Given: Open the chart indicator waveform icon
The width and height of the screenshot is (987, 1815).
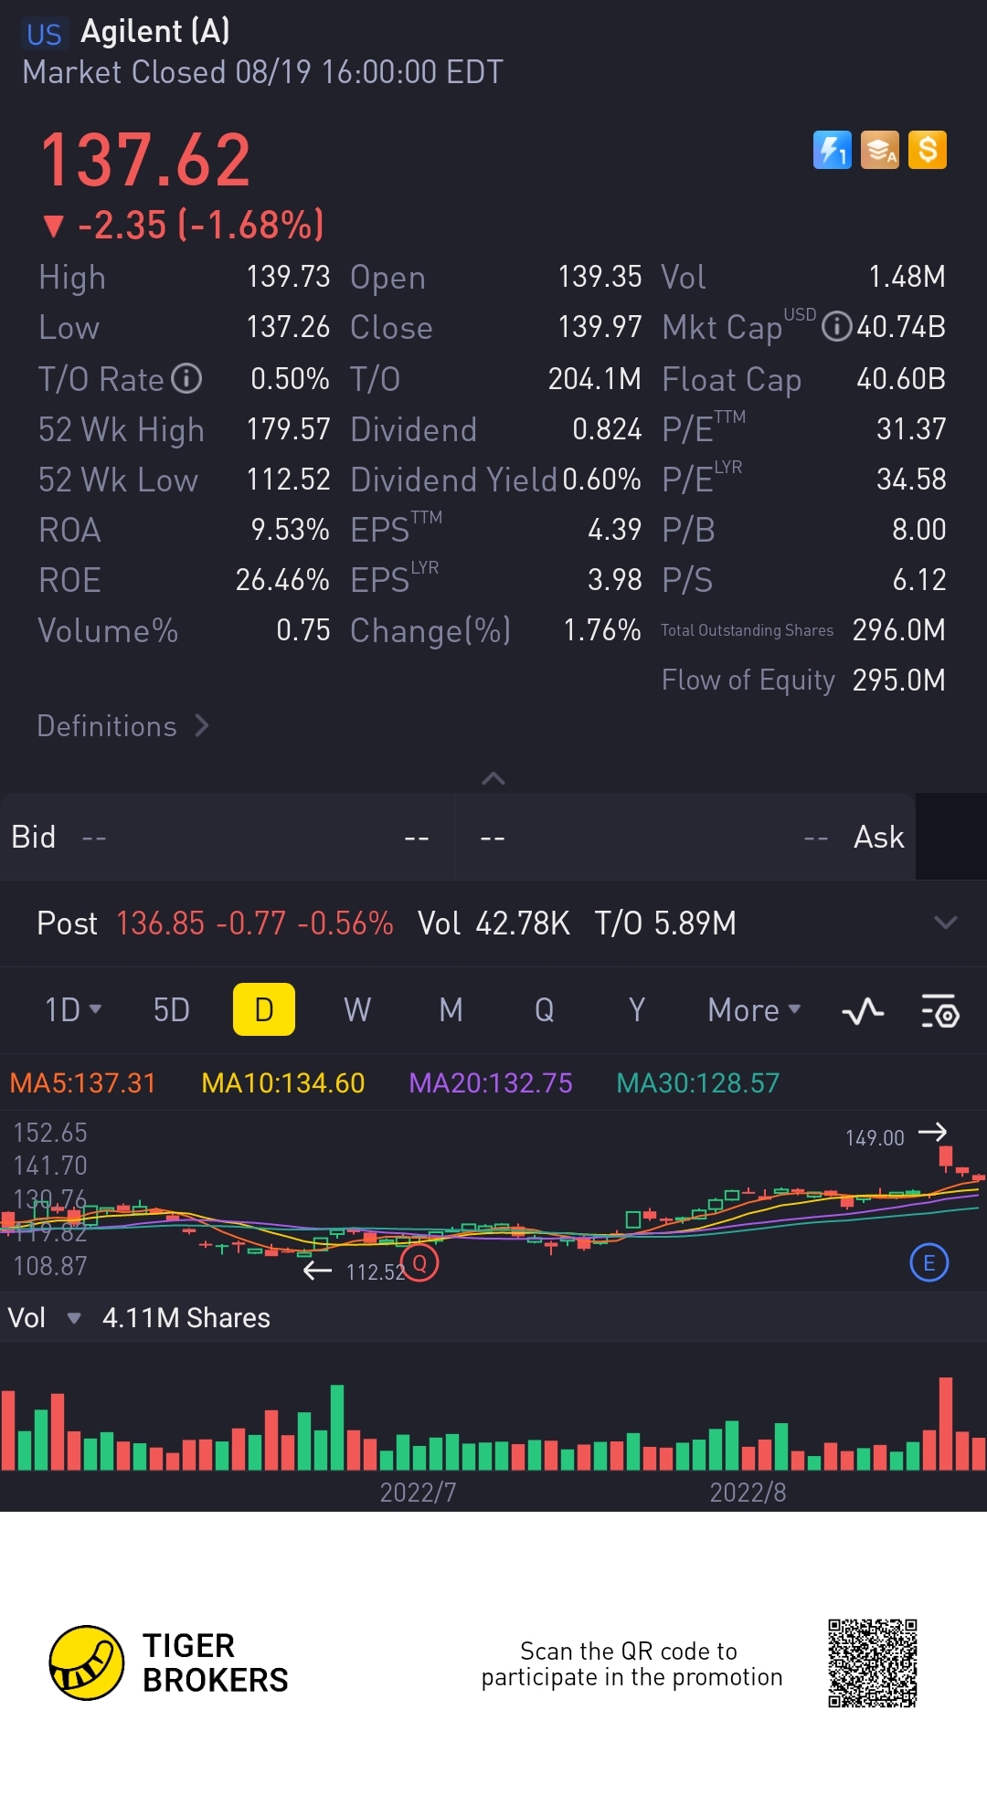Looking at the screenshot, I should (863, 1011).
